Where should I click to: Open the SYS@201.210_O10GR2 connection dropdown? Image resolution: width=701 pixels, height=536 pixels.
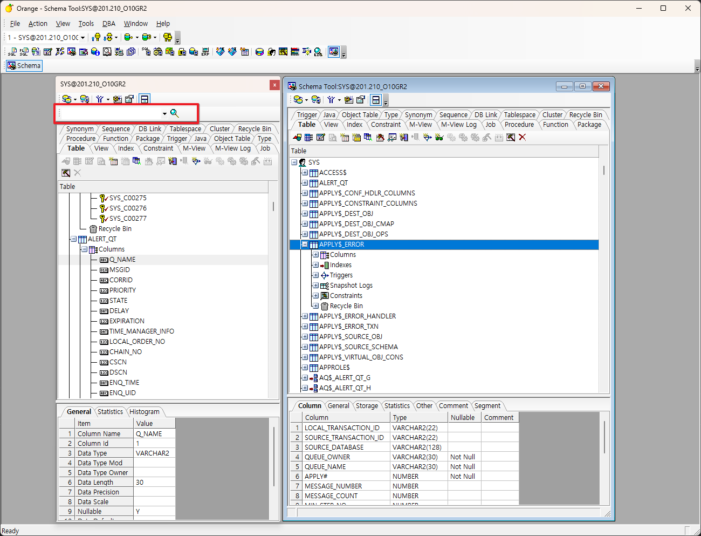click(83, 38)
